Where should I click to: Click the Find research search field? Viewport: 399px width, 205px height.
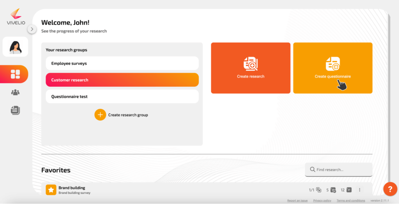point(339,170)
